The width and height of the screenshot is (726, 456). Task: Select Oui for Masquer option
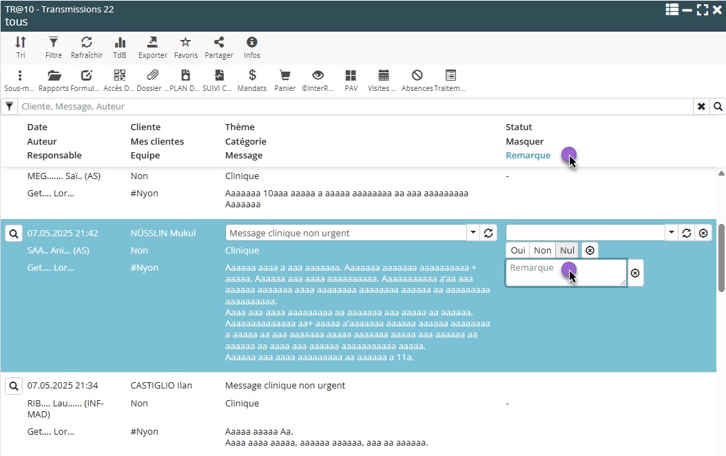point(518,251)
